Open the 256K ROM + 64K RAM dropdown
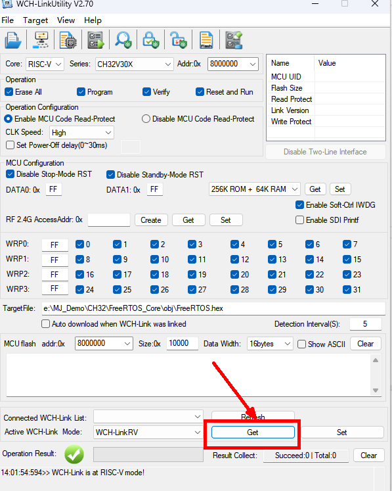Viewport: 392px width, 491px height. (254, 189)
